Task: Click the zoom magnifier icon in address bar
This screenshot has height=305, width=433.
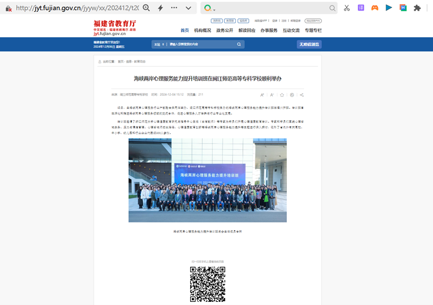Action: pos(146,8)
